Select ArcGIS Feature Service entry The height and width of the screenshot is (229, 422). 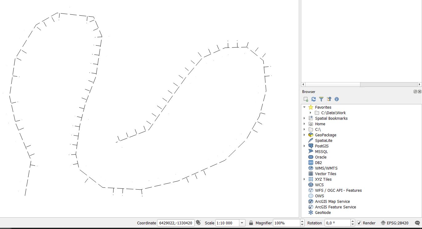[x=335, y=207]
